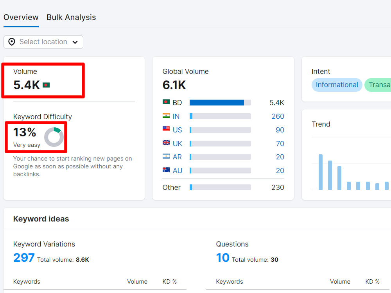Click the Keyword Difficulty donut chart

coord(54,137)
